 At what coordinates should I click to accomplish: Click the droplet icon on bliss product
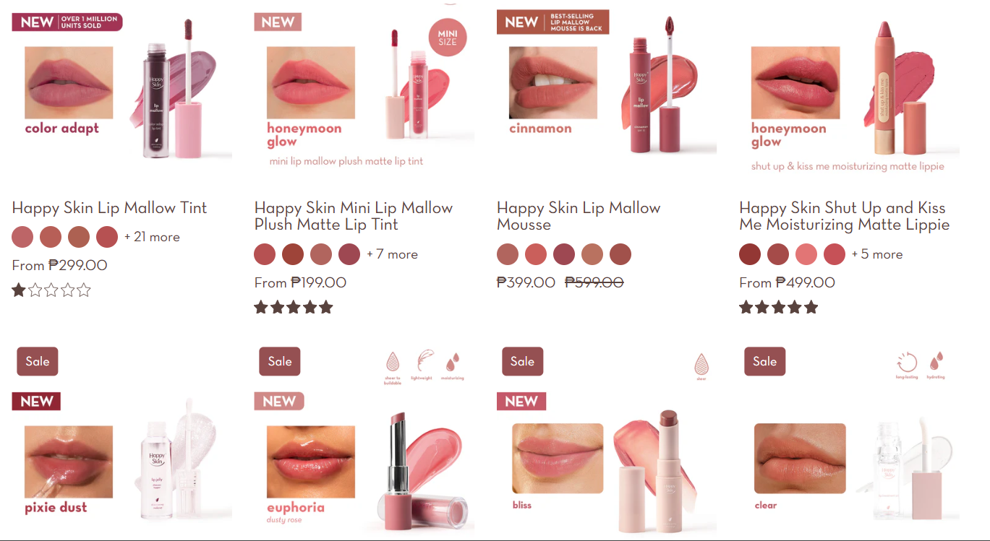(x=701, y=363)
